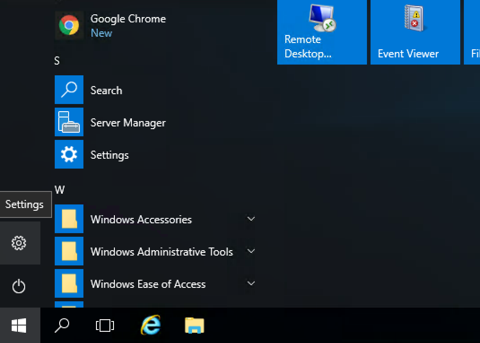Click the taskbar search magnifier

coord(62,326)
